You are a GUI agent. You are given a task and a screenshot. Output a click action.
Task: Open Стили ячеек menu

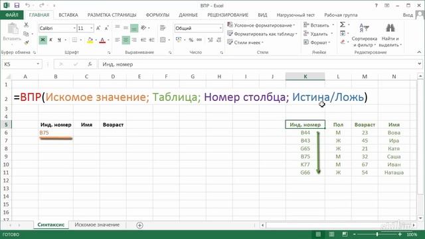click(x=246, y=42)
